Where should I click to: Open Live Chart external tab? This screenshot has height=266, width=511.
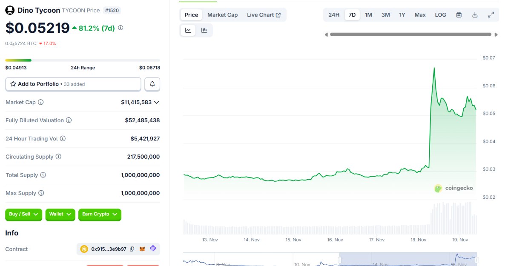(x=264, y=15)
